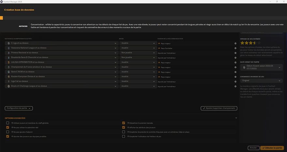This screenshot has width=287, height=152.
Task: Uncheck Ne pas utiliser le calendrier réel
Action: click(x=8, y=127)
